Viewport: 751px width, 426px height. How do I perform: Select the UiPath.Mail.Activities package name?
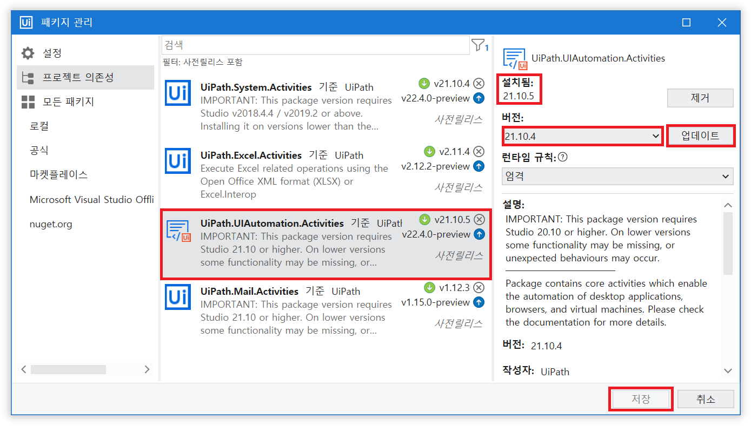pyautogui.click(x=250, y=291)
